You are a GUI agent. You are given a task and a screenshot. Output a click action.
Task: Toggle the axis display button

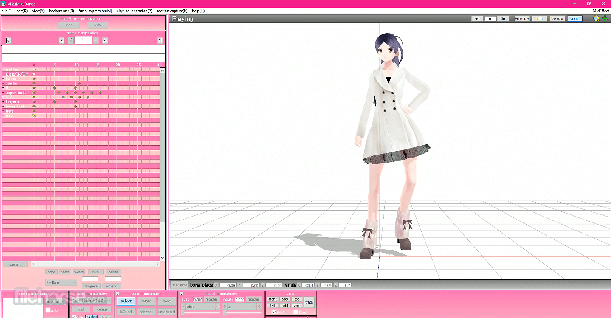tap(575, 19)
